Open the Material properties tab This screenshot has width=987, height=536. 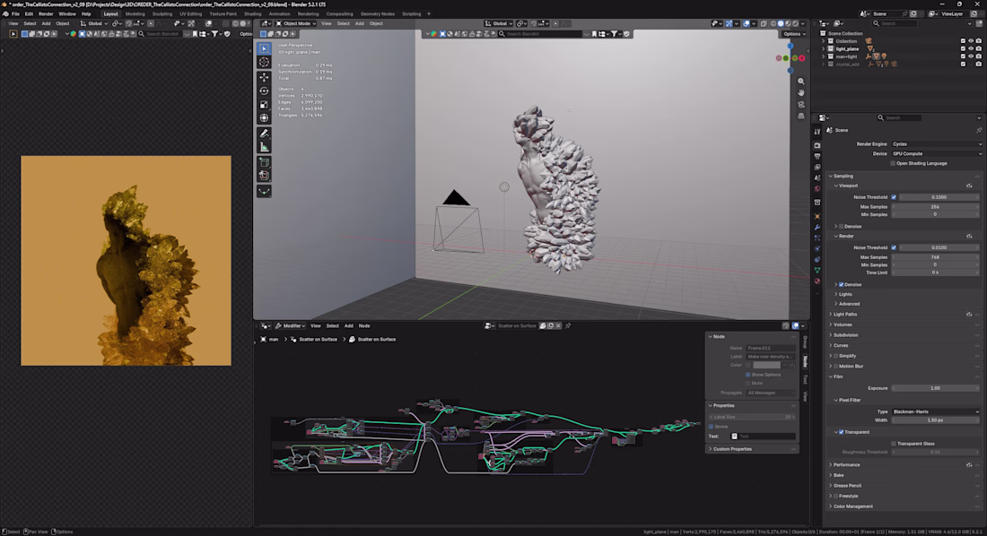tap(817, 281)
